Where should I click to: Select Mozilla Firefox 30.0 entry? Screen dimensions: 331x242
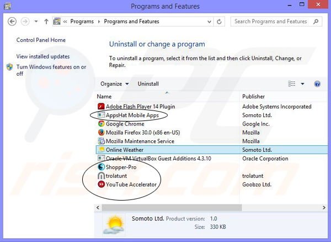143,133
